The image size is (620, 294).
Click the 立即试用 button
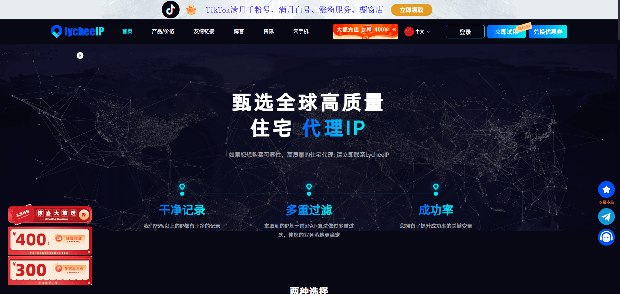tap(506, 32)
